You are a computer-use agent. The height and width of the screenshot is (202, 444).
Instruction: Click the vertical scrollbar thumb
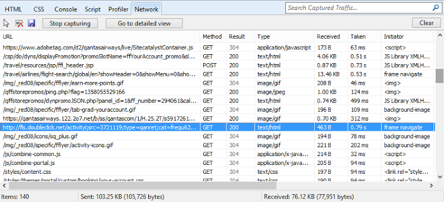click(x=440, y=76)
